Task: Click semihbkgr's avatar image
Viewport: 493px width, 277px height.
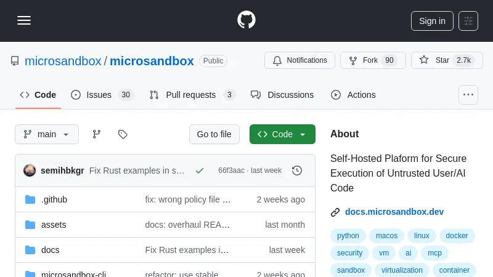Action: point(30,171)
